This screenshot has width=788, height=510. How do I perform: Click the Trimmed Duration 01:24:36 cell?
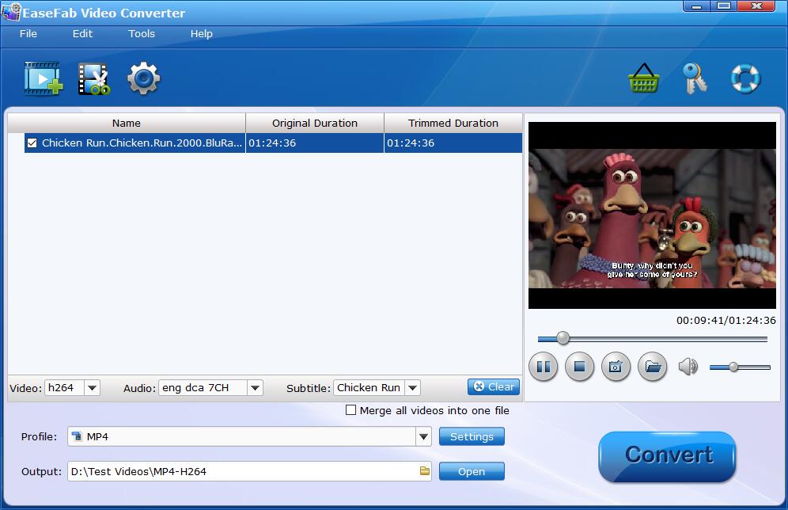tap(453, 143)
